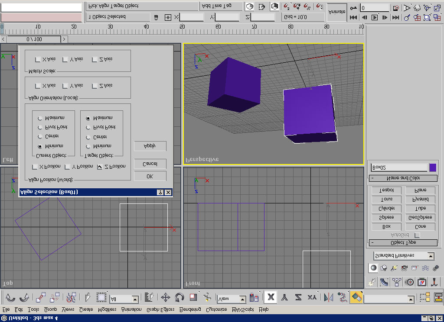
Task: Click the Array tool icon
Action: (x=343, y=297)
